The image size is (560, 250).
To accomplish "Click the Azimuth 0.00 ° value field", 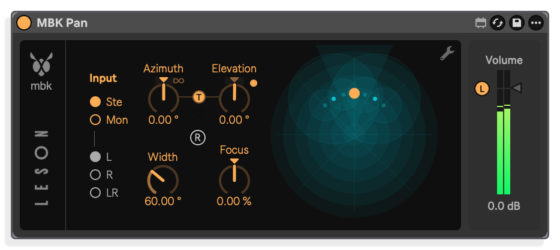I will coord(163,120).
